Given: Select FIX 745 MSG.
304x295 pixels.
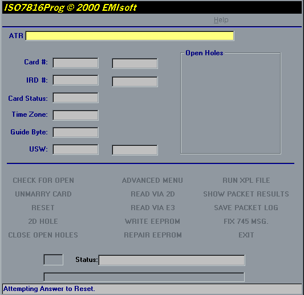Looking at the screenshot, I should pos(246,221).
